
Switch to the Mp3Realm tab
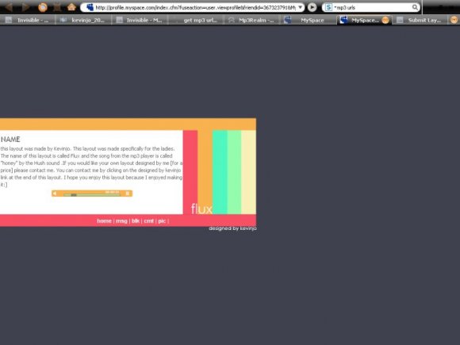click(x=252, y=20)
